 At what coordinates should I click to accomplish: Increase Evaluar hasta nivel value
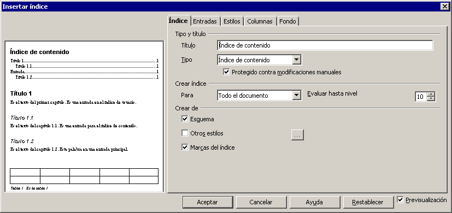pyautogui.click(x=431, y=94)
